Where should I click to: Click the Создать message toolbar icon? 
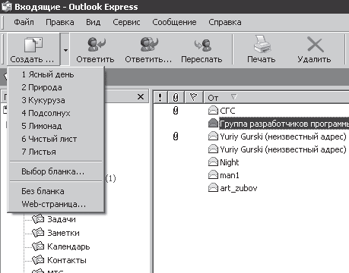click(33, 45)
